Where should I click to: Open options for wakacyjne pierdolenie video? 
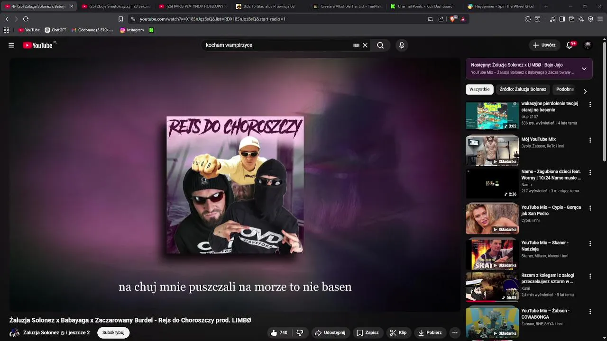coord(590,104)
